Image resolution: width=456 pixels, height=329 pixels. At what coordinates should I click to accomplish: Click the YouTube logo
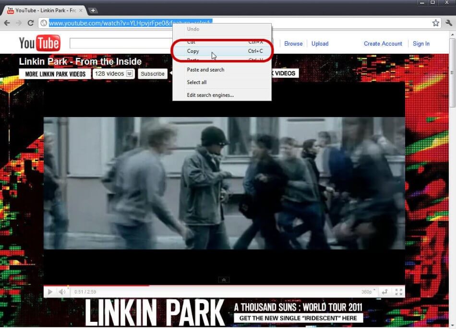tap(39, 43)
